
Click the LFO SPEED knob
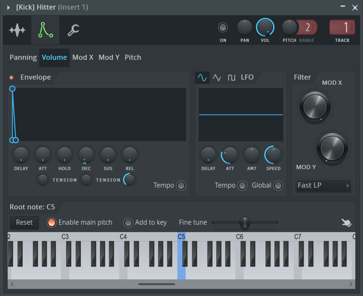[273, 155]
